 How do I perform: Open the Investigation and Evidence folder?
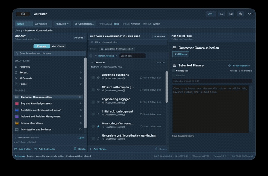point(48,130)
